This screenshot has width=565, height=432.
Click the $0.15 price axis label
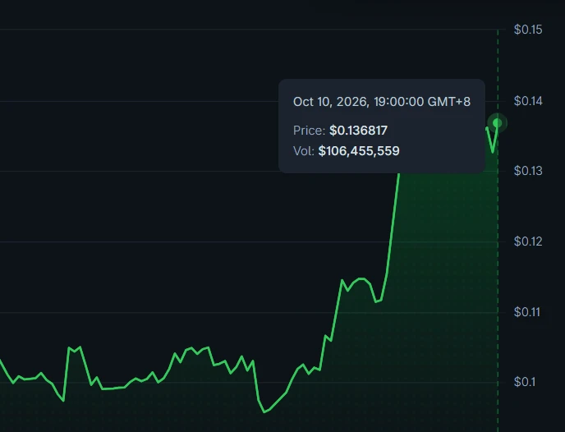tap(528, 30)
